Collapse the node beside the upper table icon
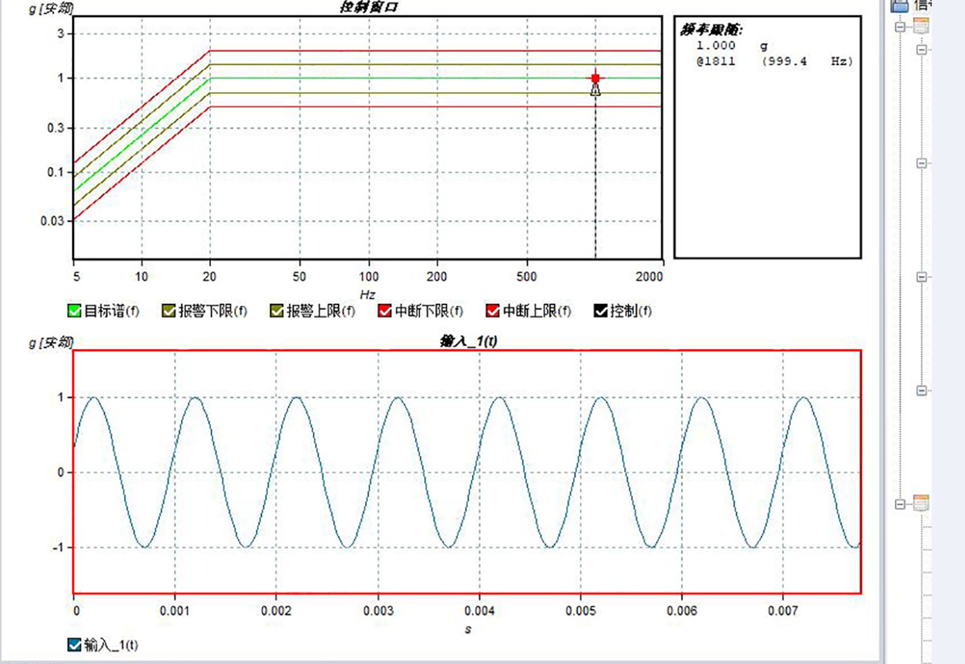Image resolution: width=965 pixels, height=664 pixels. [x=900, y=27]
